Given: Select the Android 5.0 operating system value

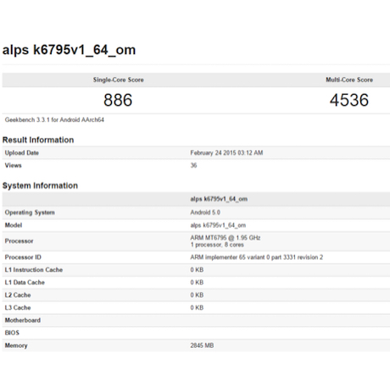Looking at the screenshot, I should coord(205,213).
